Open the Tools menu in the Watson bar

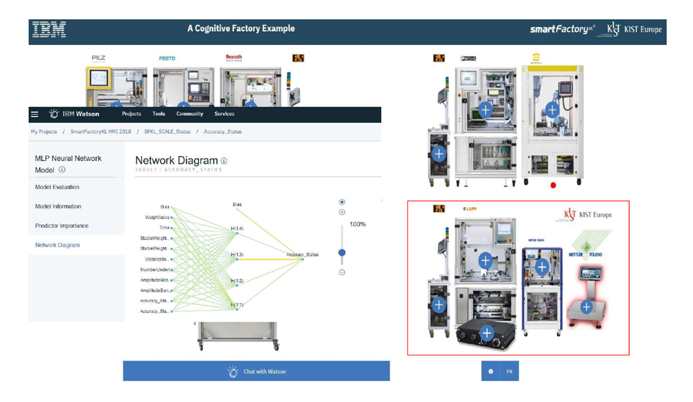click(159, 114)
